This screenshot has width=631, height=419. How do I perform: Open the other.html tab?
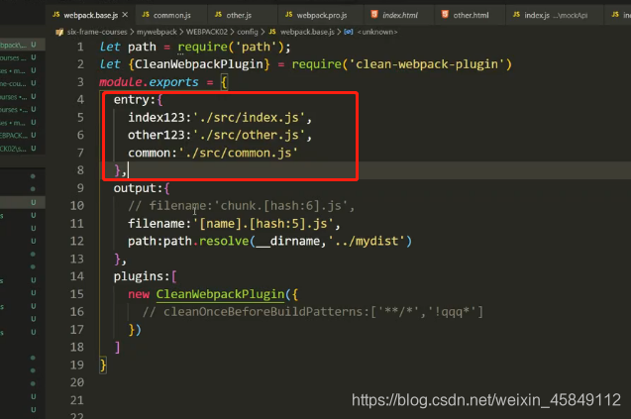click(471, 15)
